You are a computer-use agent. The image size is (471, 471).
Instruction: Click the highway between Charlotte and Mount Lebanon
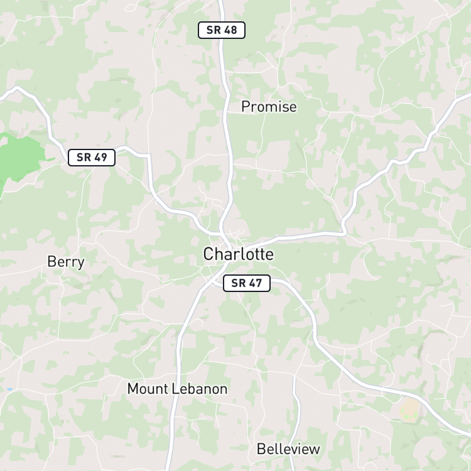point(187,318)
